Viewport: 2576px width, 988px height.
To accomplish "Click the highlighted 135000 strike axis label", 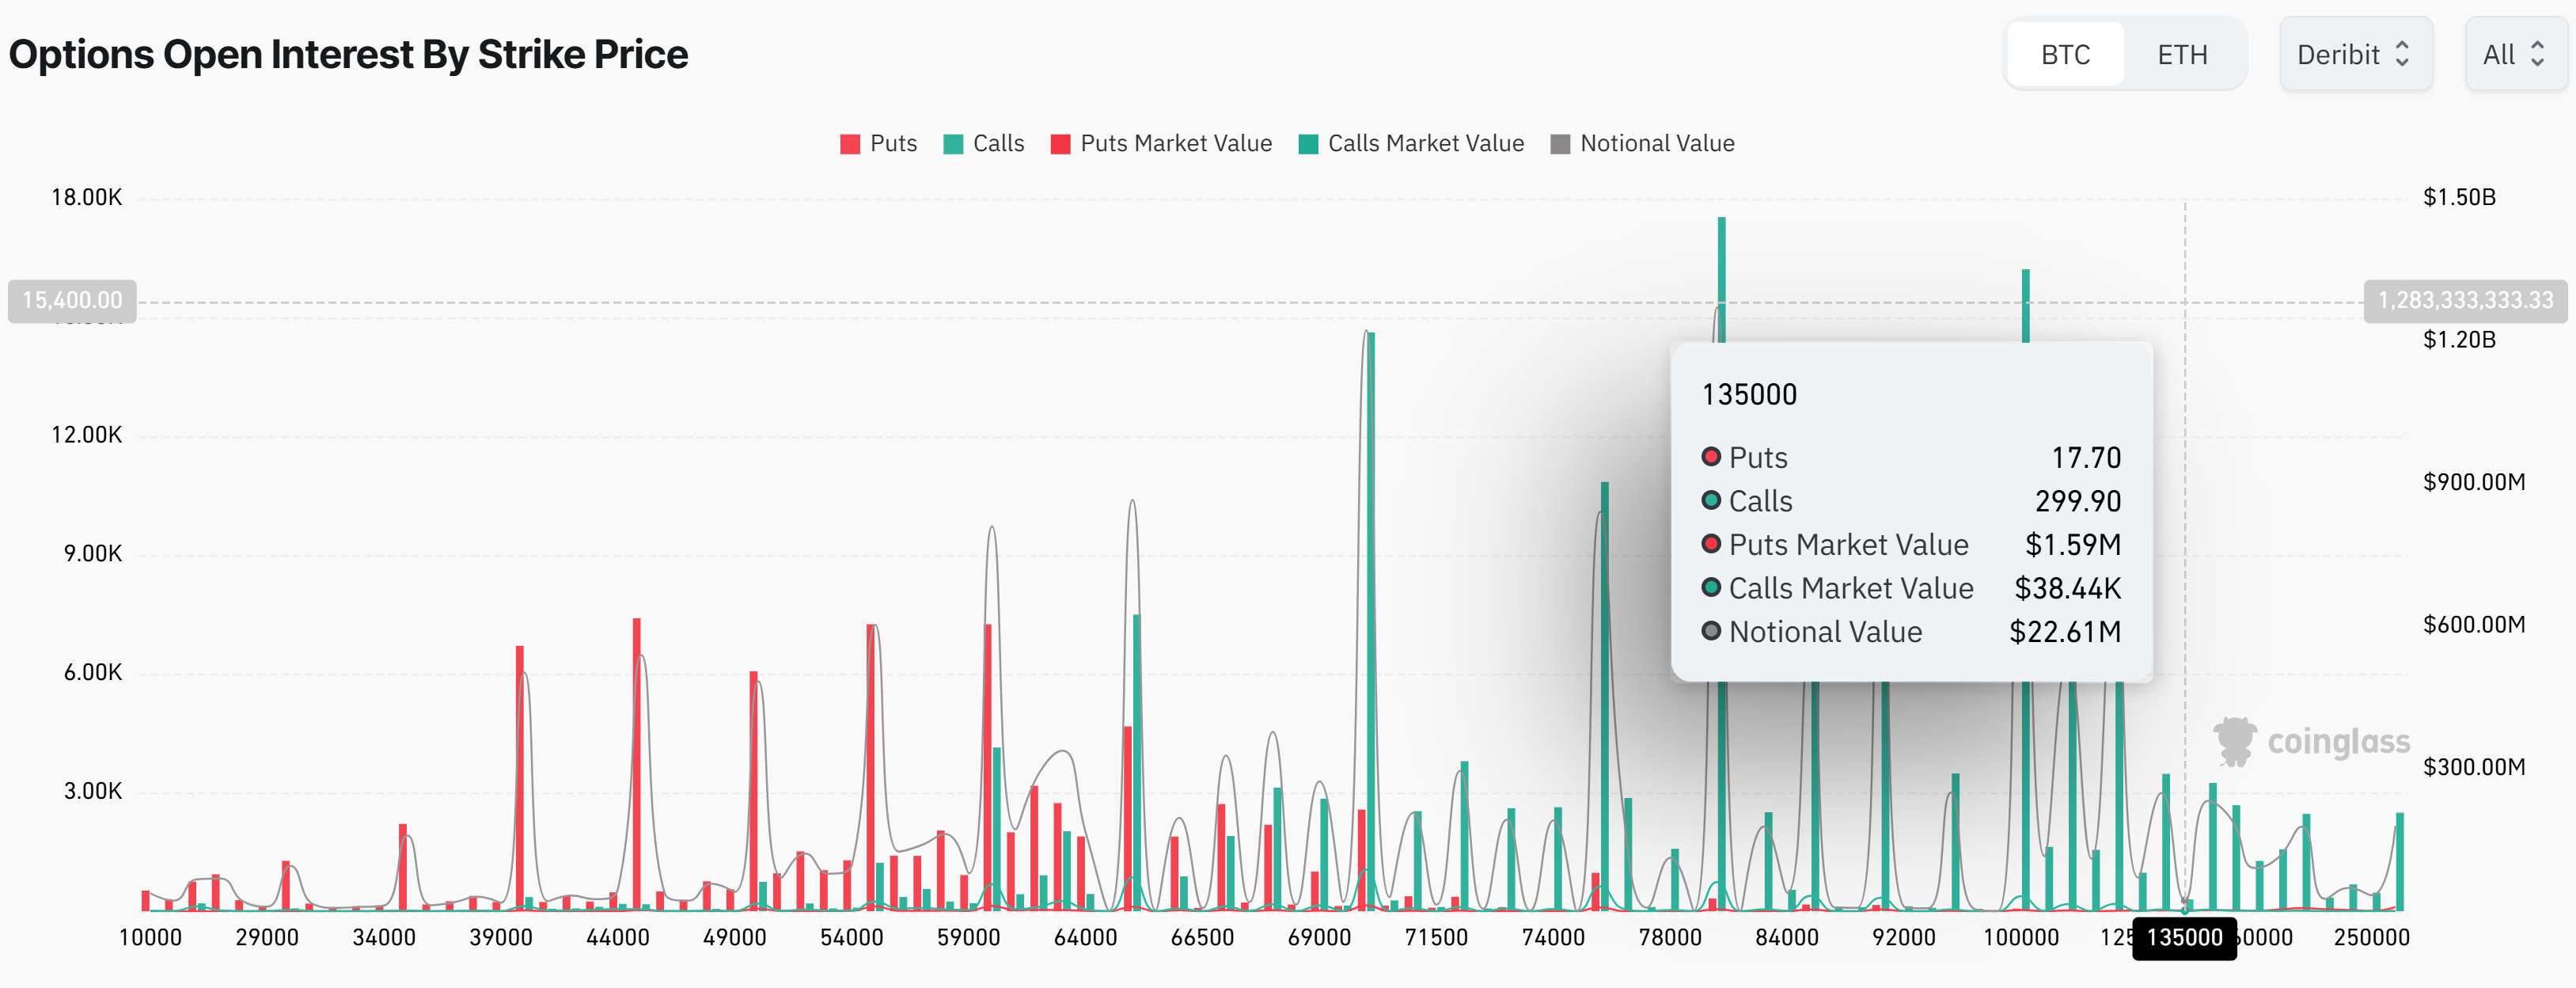I will coord(2184,938).
